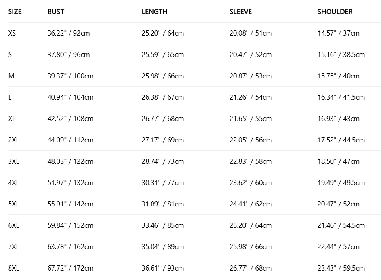Click the 25.59" / 65cm length value
The image size is (381, 280).
(162, 54)
